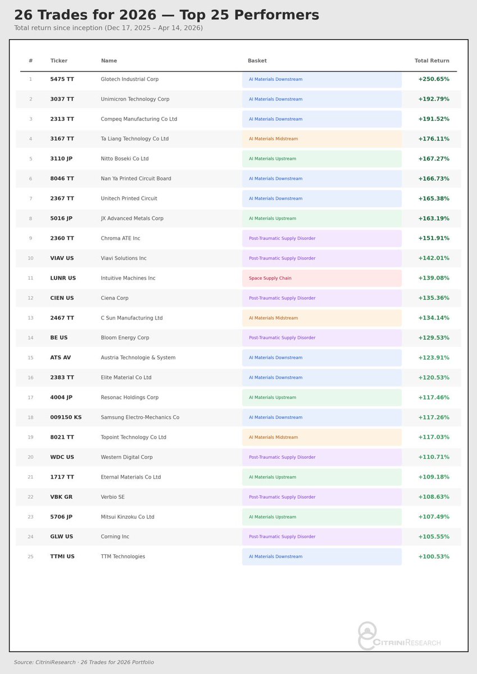Click the +166.73% return value

(x=434, y=179)
